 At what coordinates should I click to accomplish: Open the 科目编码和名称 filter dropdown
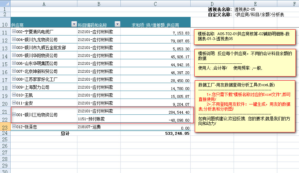(x=117, y=24)
